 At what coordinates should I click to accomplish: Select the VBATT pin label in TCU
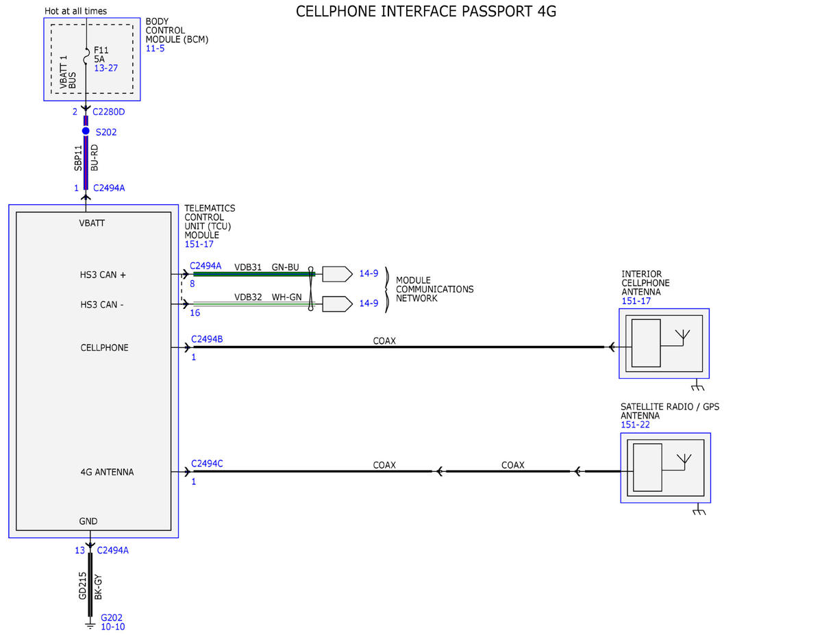pyautogui.click(x=92, y=223)
